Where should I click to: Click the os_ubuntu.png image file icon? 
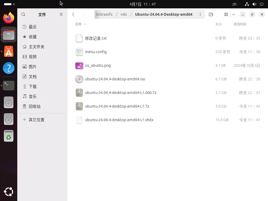(79, 66)
